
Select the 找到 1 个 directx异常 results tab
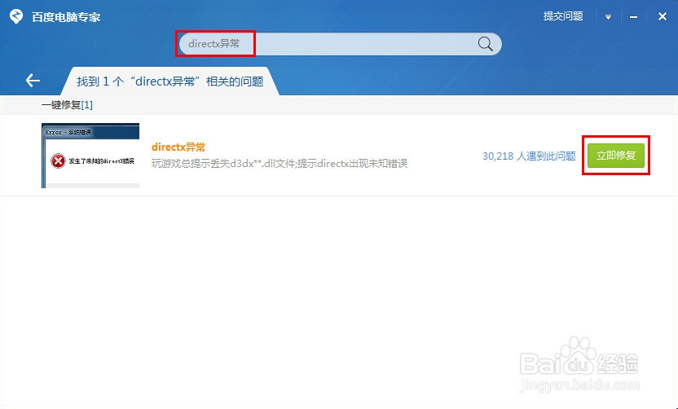pyautogui.click(x=170, y=81)
